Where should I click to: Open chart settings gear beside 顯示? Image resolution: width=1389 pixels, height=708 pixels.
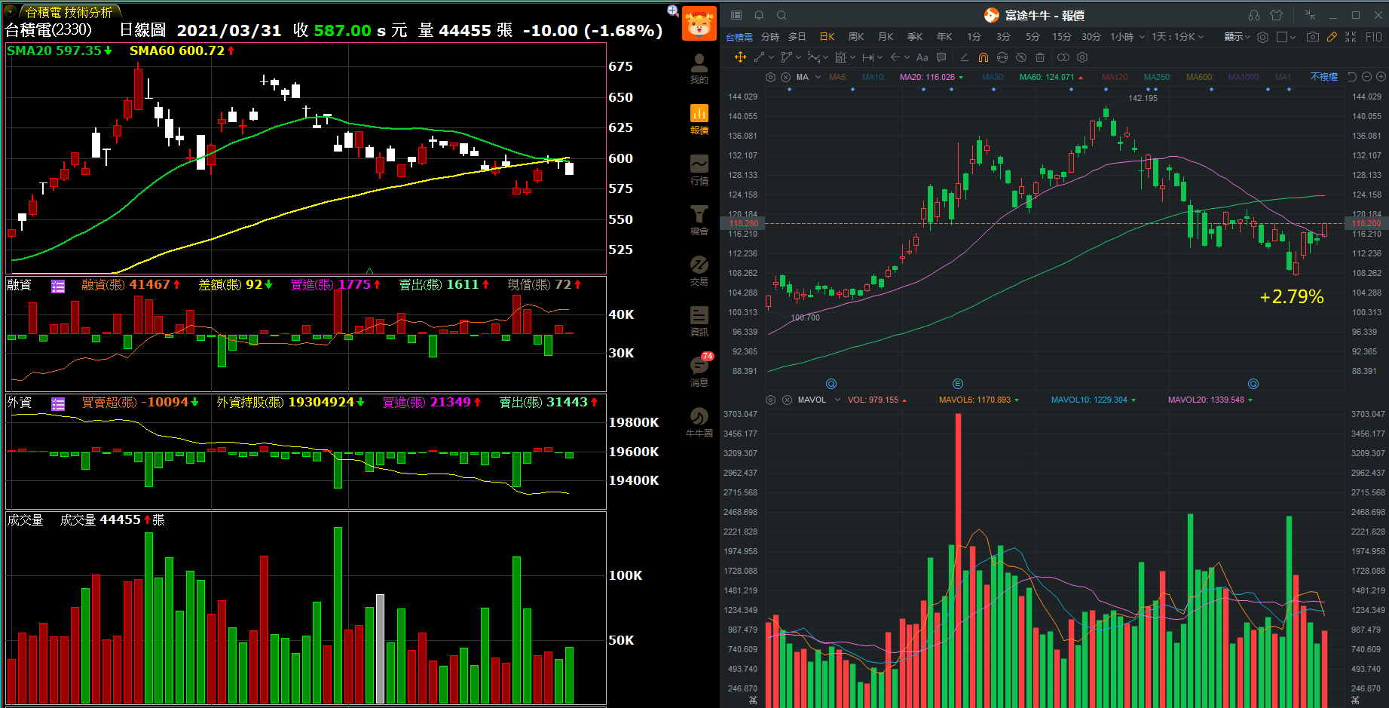(x=1262, y=37)
